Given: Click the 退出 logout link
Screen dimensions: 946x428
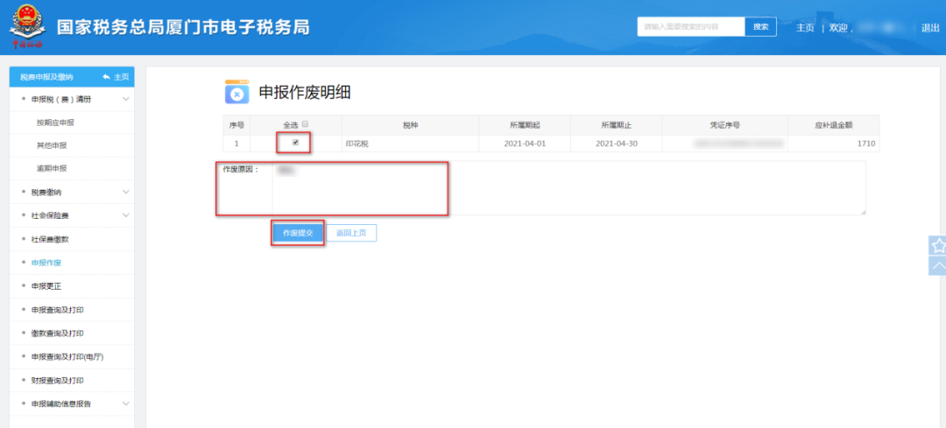Looking at the screenshot, I should point(930,28).
